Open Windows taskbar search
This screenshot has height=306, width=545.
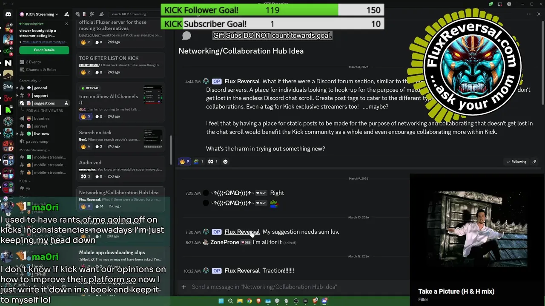(230, 301)
